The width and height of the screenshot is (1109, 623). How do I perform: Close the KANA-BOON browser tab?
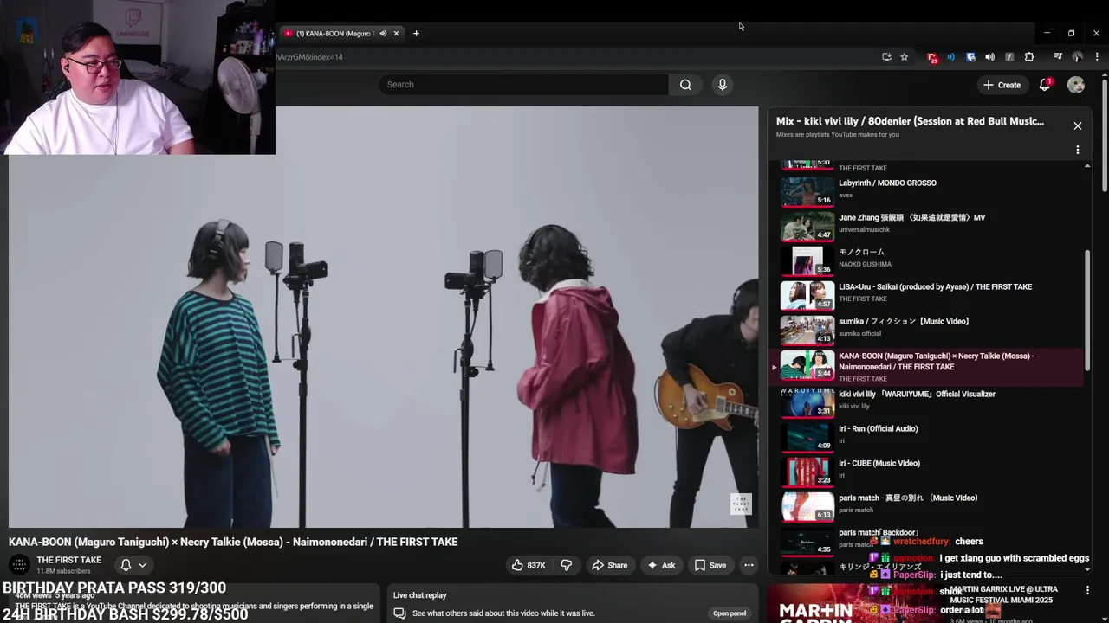396,34
